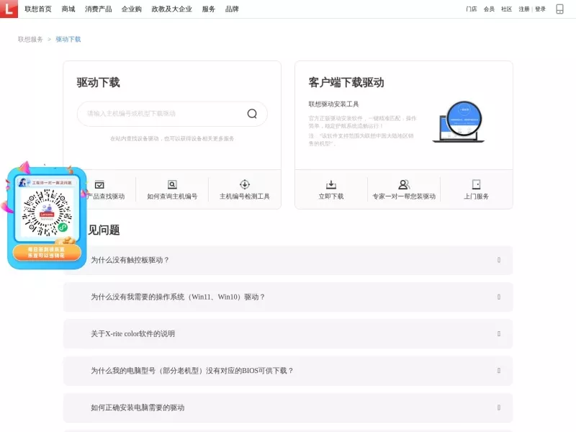576x432 pixels.
Task: Click text 为什么没有触控板驱动？
Action: (x=130, y=260)
